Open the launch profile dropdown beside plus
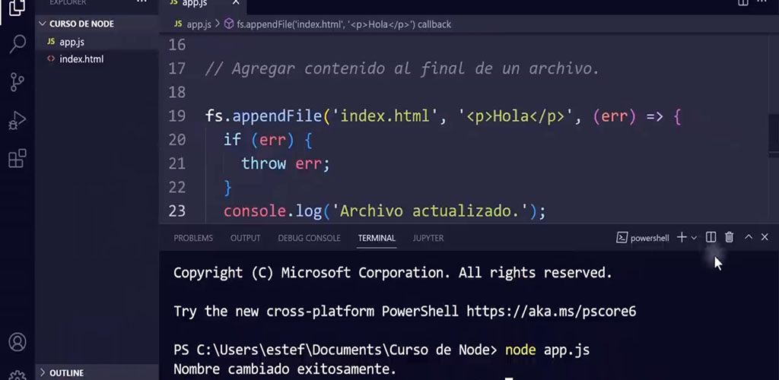Viewport: 779px width, 380px height. (x=694, y=238)
